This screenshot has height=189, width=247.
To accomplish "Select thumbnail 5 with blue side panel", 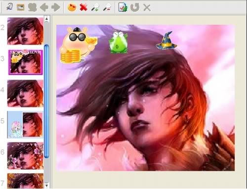I will tap(25, 125).
